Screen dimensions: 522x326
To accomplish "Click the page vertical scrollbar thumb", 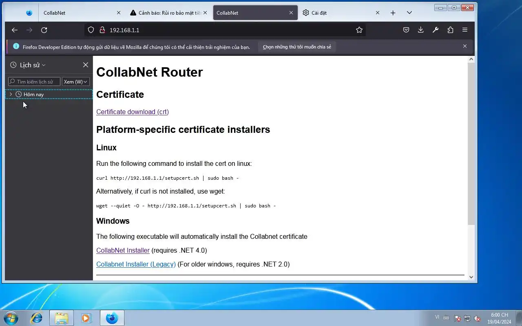I will (x=471, y=143).
